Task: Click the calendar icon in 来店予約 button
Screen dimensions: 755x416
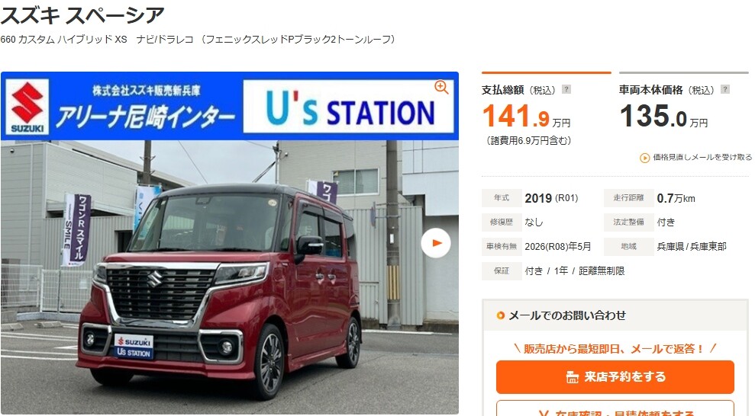Action: pos(572,377)
